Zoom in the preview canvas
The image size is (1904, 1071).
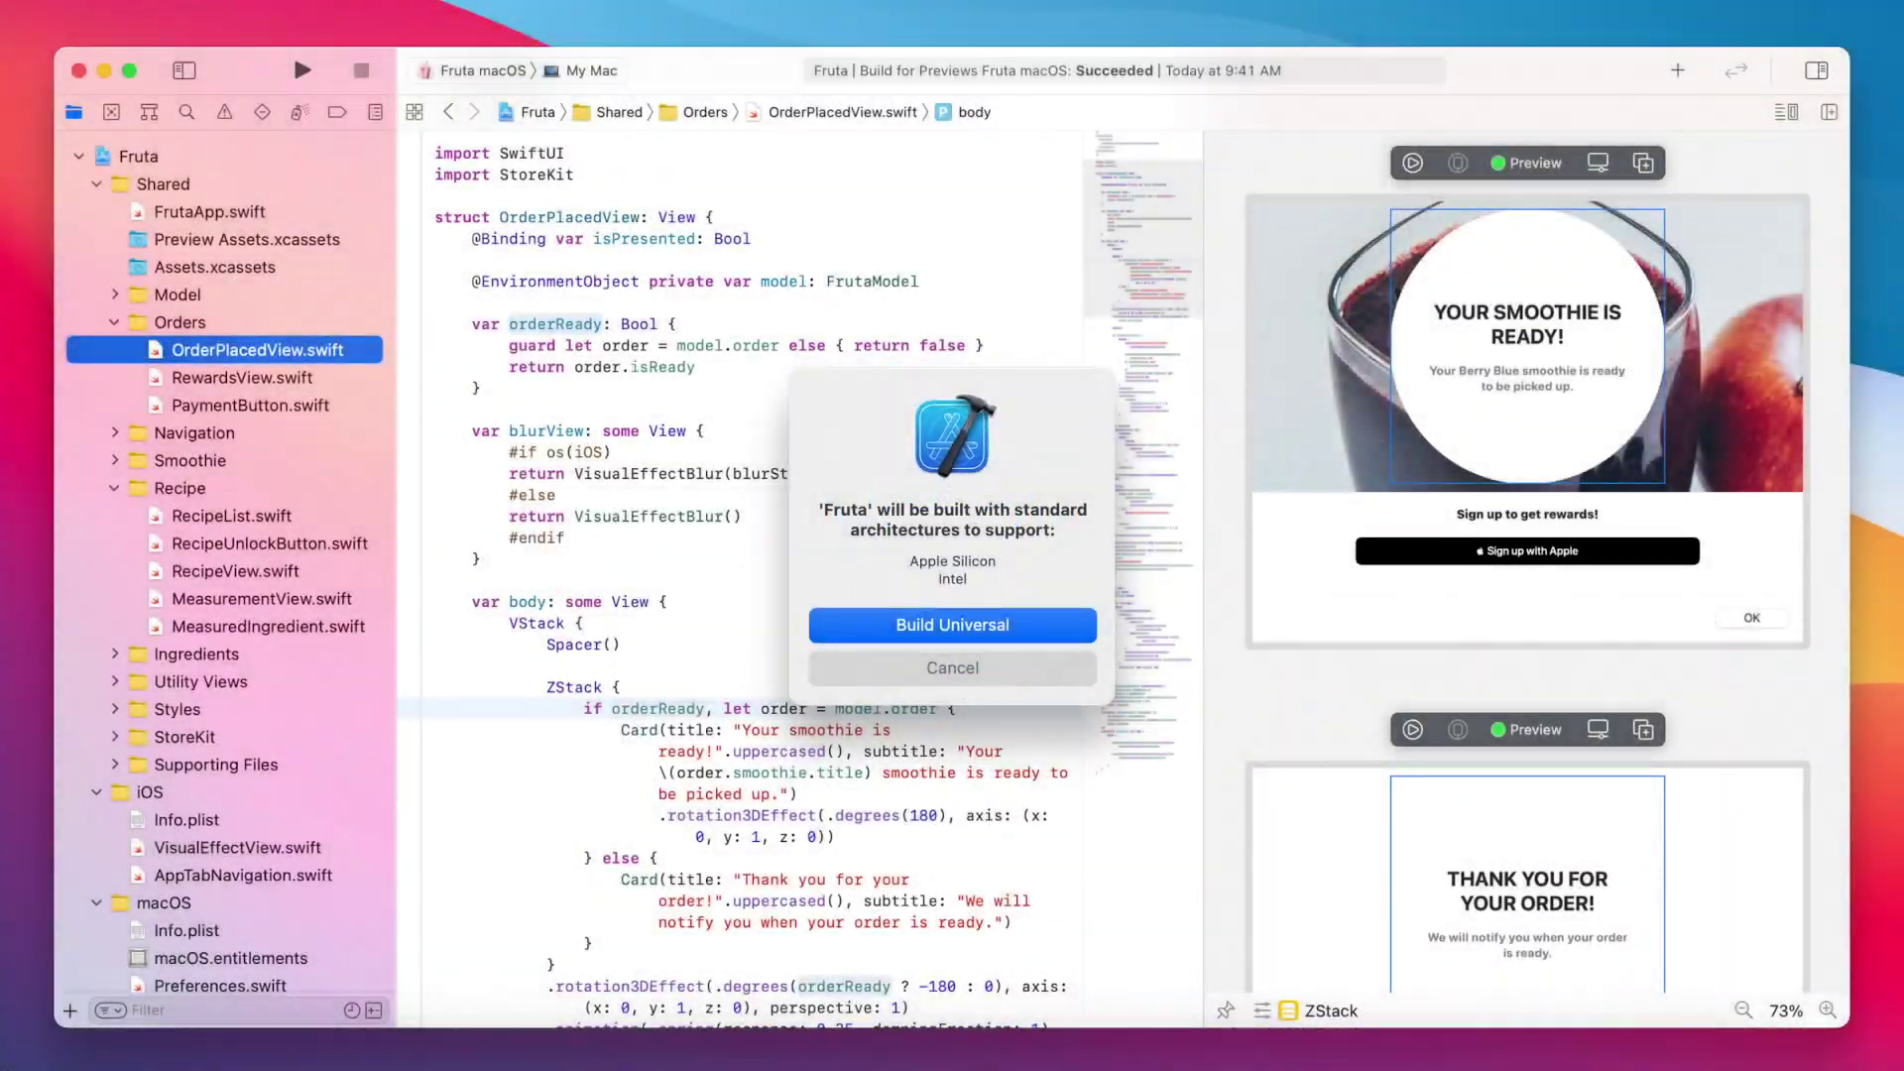point(1828,1011)
